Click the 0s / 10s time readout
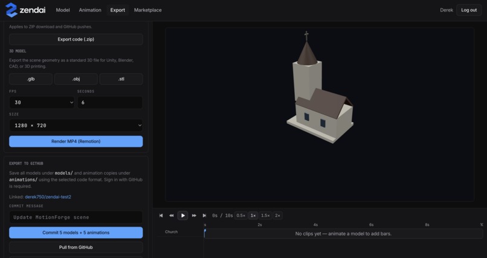The height and width of the screenshot is (258, 487). click(x=222, y=216)
